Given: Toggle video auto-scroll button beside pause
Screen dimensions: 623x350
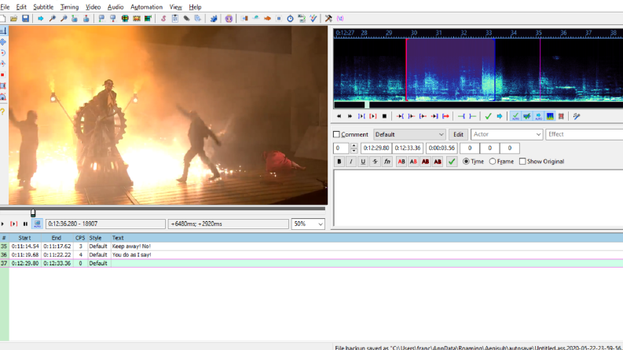Looking at the screenshot, I should tap(37, 224).
